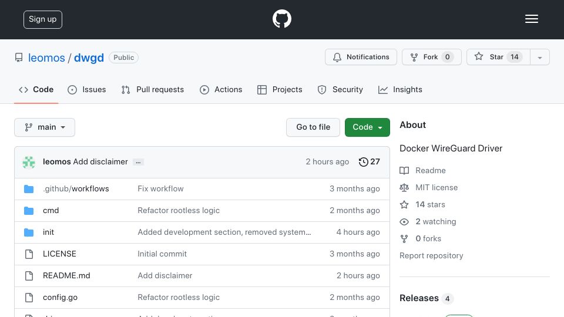Click the config.go file icon
Viewport: 564px width, 317px height.
pos(29,298)
